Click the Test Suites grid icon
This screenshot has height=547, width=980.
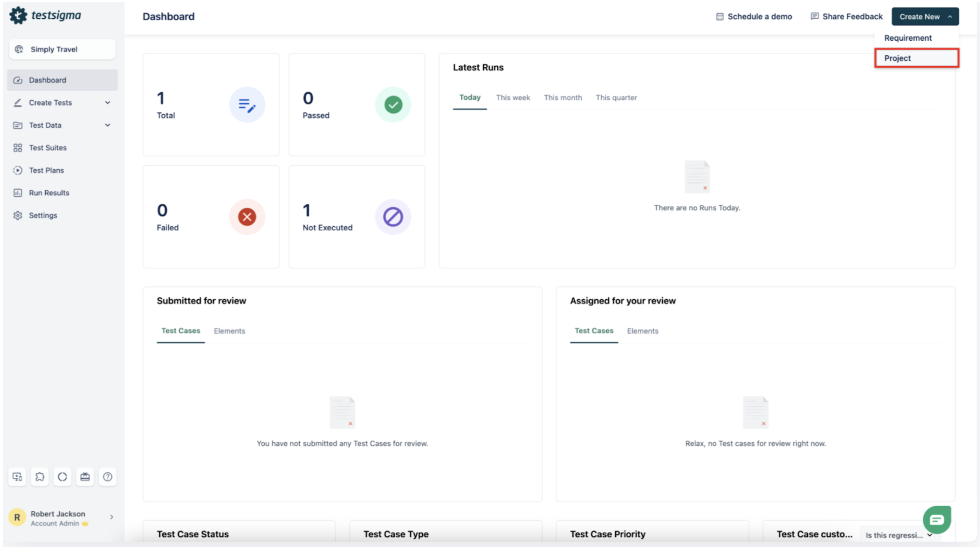tap(17, 148)
